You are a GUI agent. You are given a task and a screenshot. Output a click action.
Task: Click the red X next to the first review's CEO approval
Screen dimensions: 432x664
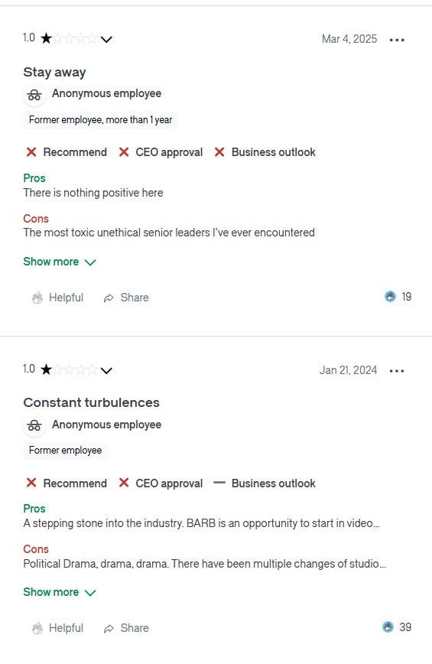(124, 152)
